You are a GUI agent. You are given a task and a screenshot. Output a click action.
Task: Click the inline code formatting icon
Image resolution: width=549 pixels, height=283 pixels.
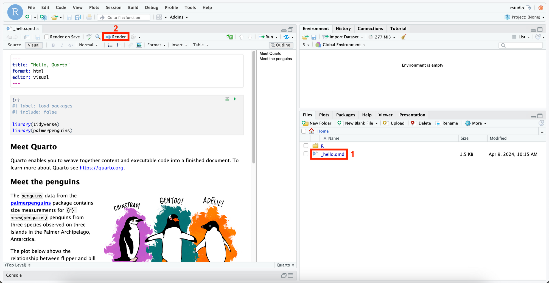[71, 45]
